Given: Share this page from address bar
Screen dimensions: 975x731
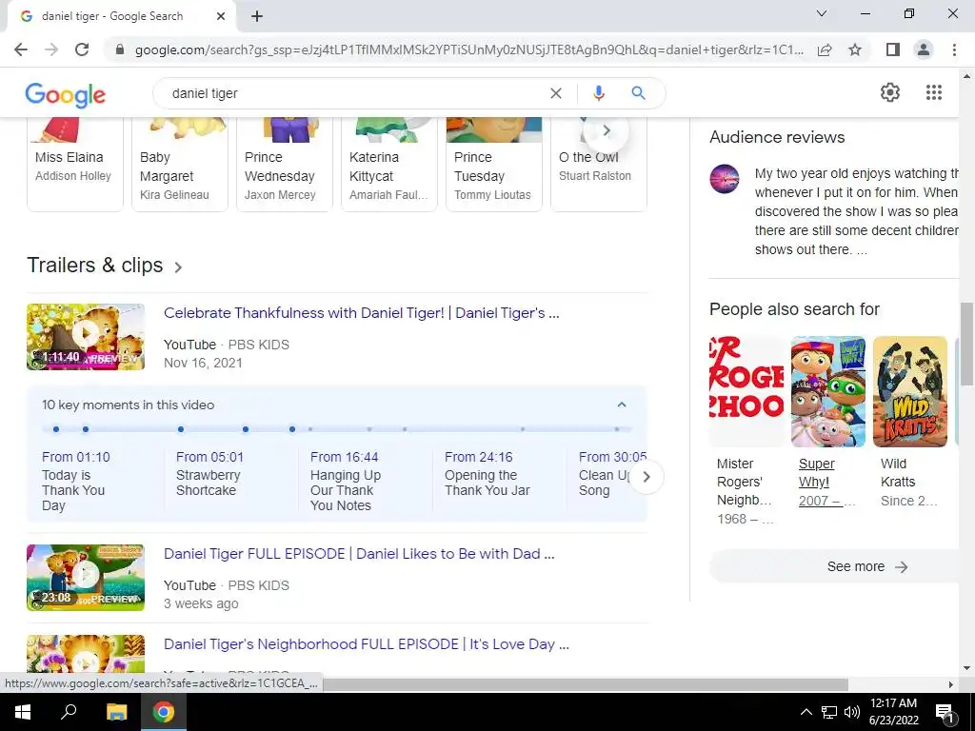Looking at the screenshot, I should click(x=825, y=49).
